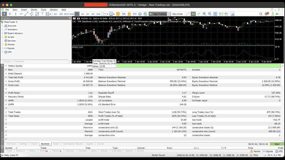The image size is (285, 160).
Task: Open the Optimization Results tab
Action: [x=73, y=144]
